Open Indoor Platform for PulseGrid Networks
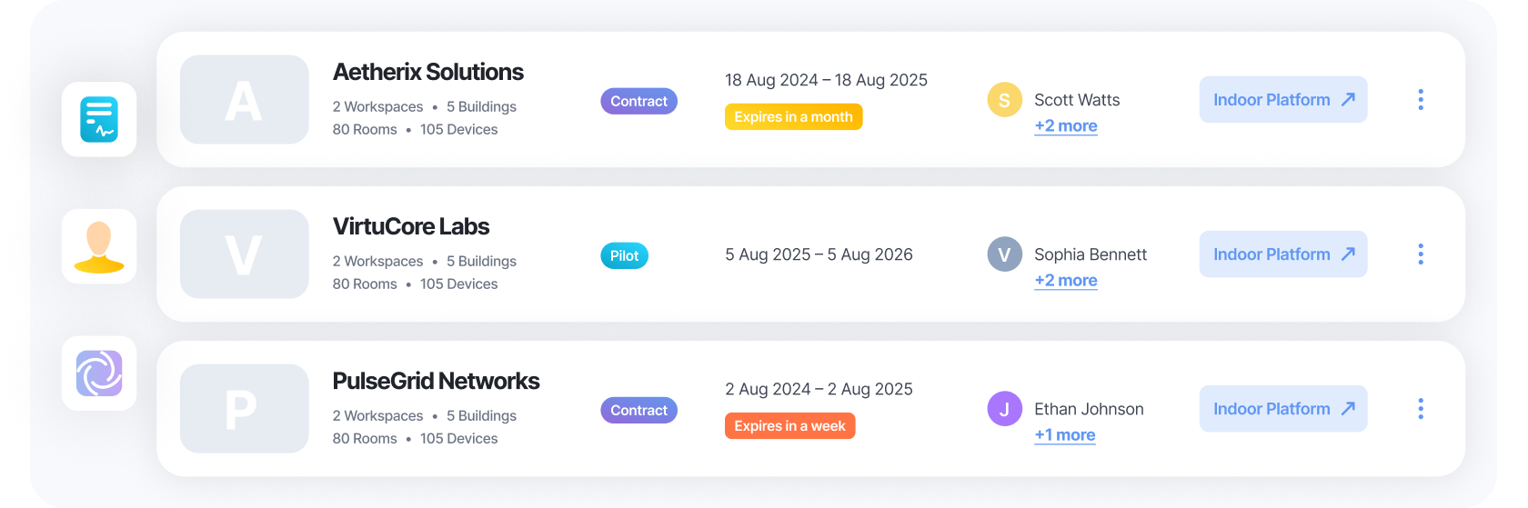1528x508 pixels. [1282, 409]
